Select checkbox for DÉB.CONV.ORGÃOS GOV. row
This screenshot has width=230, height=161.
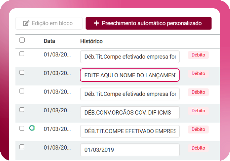(x=22, y=109)
